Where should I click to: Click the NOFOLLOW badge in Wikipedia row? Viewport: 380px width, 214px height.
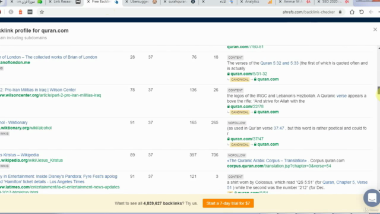tap(237, 155)
